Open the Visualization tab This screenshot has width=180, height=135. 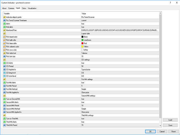(x=32, y=8)
